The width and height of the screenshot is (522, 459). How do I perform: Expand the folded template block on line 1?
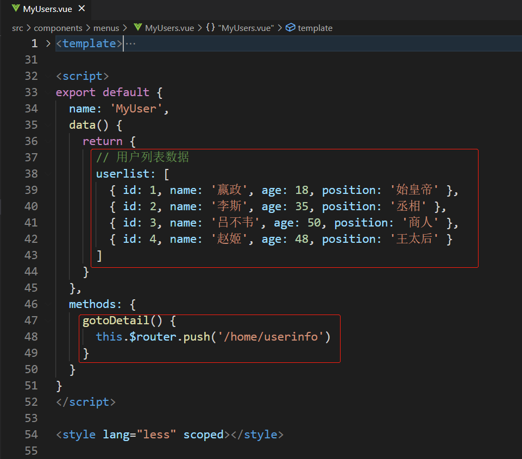click(x=48, y=43)
